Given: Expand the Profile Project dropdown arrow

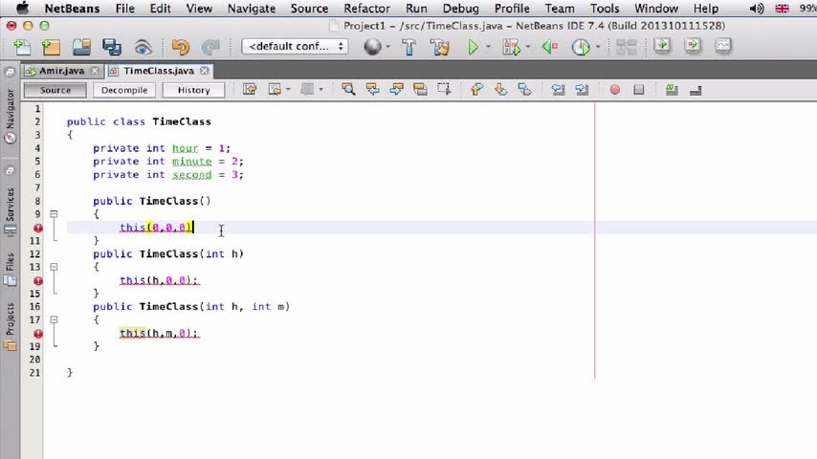Looking at the screenshot, I should pos(598,47).
